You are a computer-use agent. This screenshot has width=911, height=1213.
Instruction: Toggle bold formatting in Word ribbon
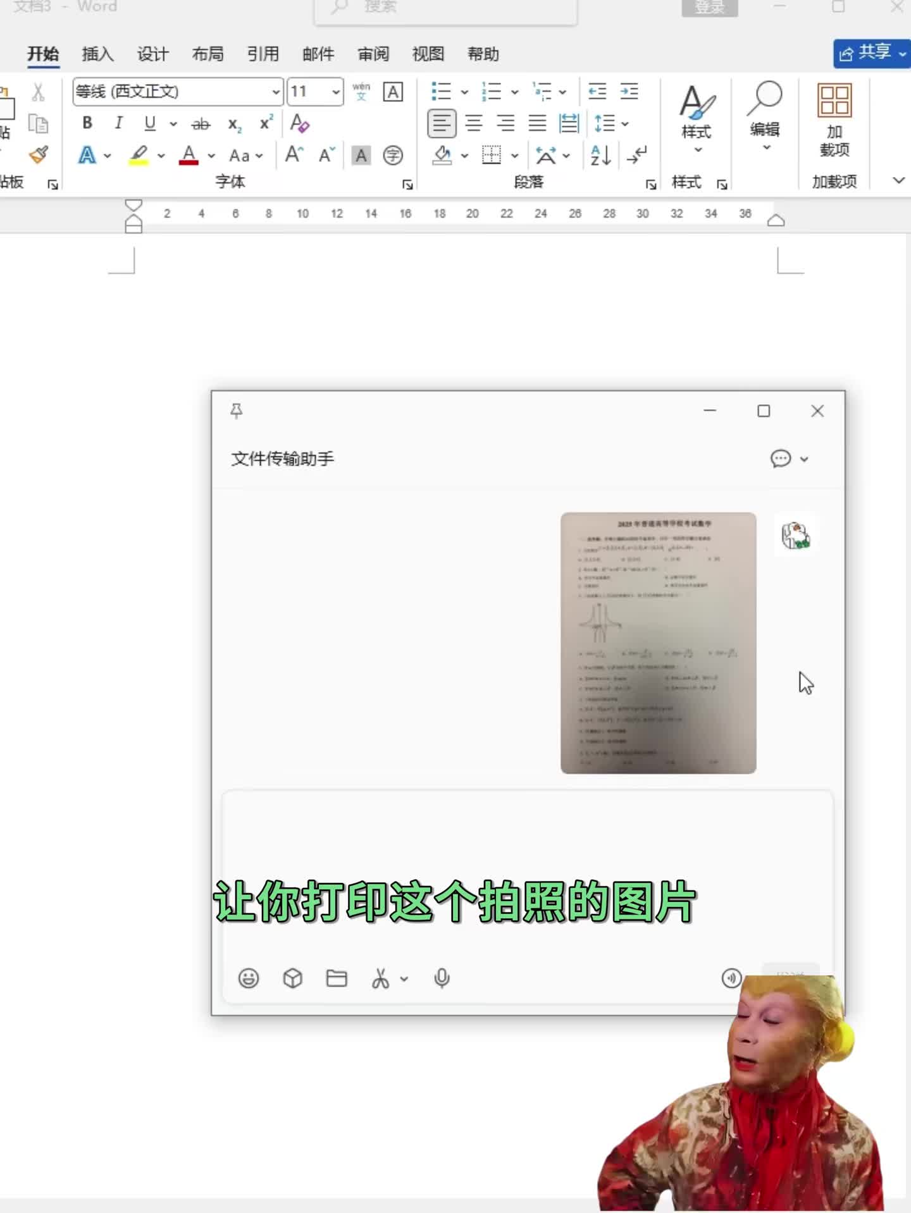click(x=87, y=123)
